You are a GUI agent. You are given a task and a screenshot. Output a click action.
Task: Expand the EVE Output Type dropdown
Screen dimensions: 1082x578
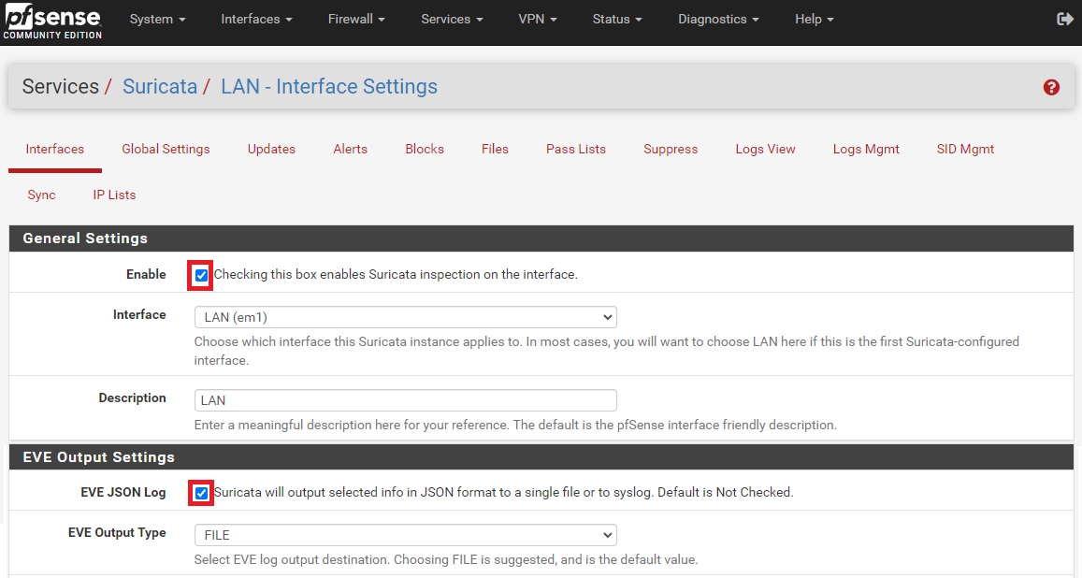(x=406, y=535)
